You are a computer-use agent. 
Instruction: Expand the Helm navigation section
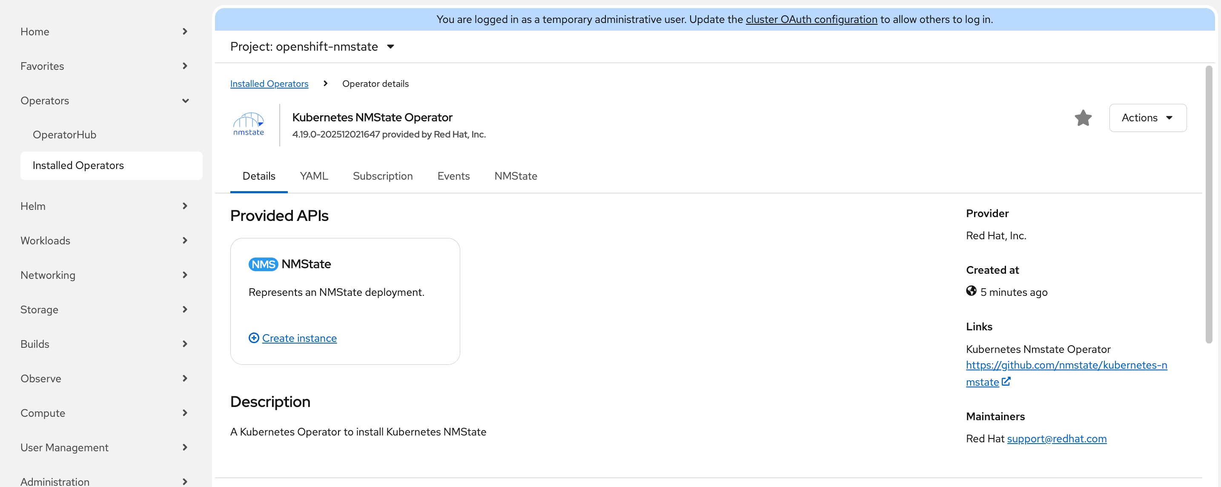pyautogui.click(x=104, y=206)
